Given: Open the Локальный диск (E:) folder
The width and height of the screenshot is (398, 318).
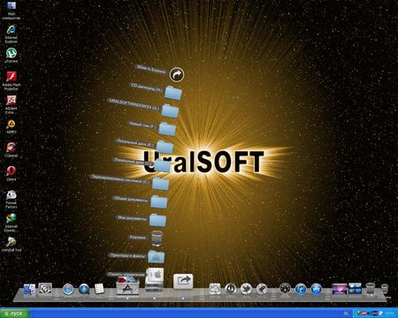Looking at the screenshot, I should pyautogui.click(x=165, y=147).
